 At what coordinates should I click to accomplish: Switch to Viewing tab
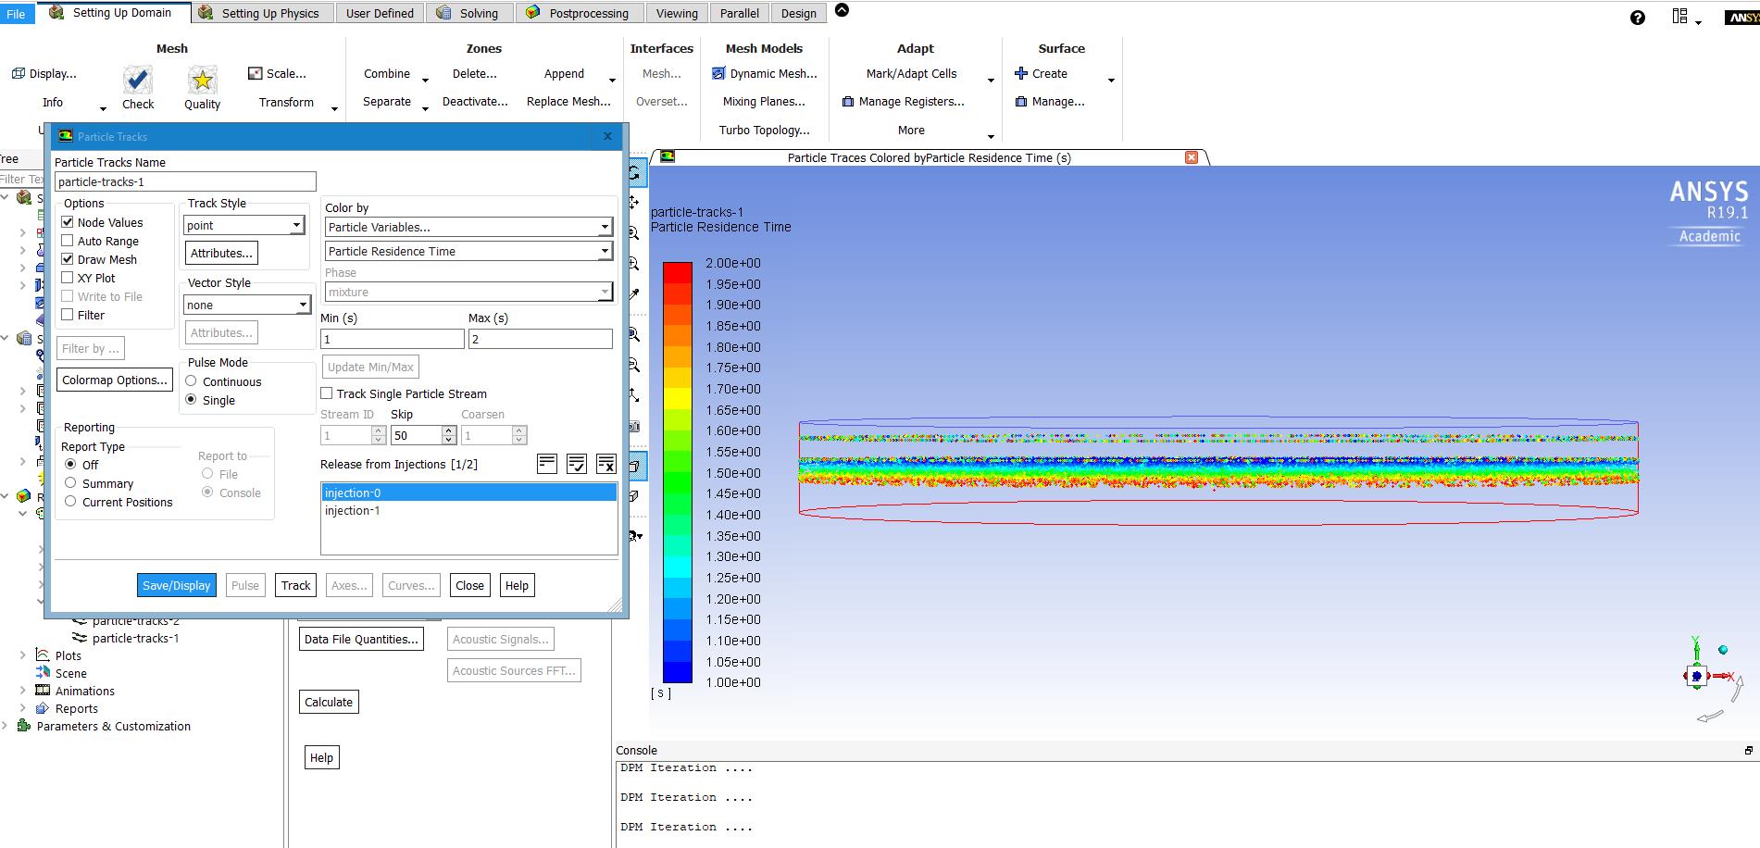coord(677,13)
